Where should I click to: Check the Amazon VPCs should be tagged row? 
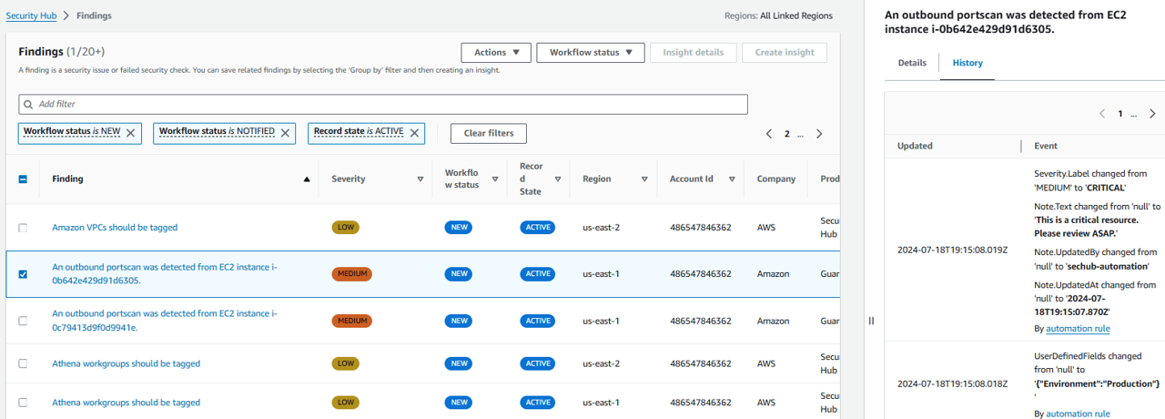23,228
